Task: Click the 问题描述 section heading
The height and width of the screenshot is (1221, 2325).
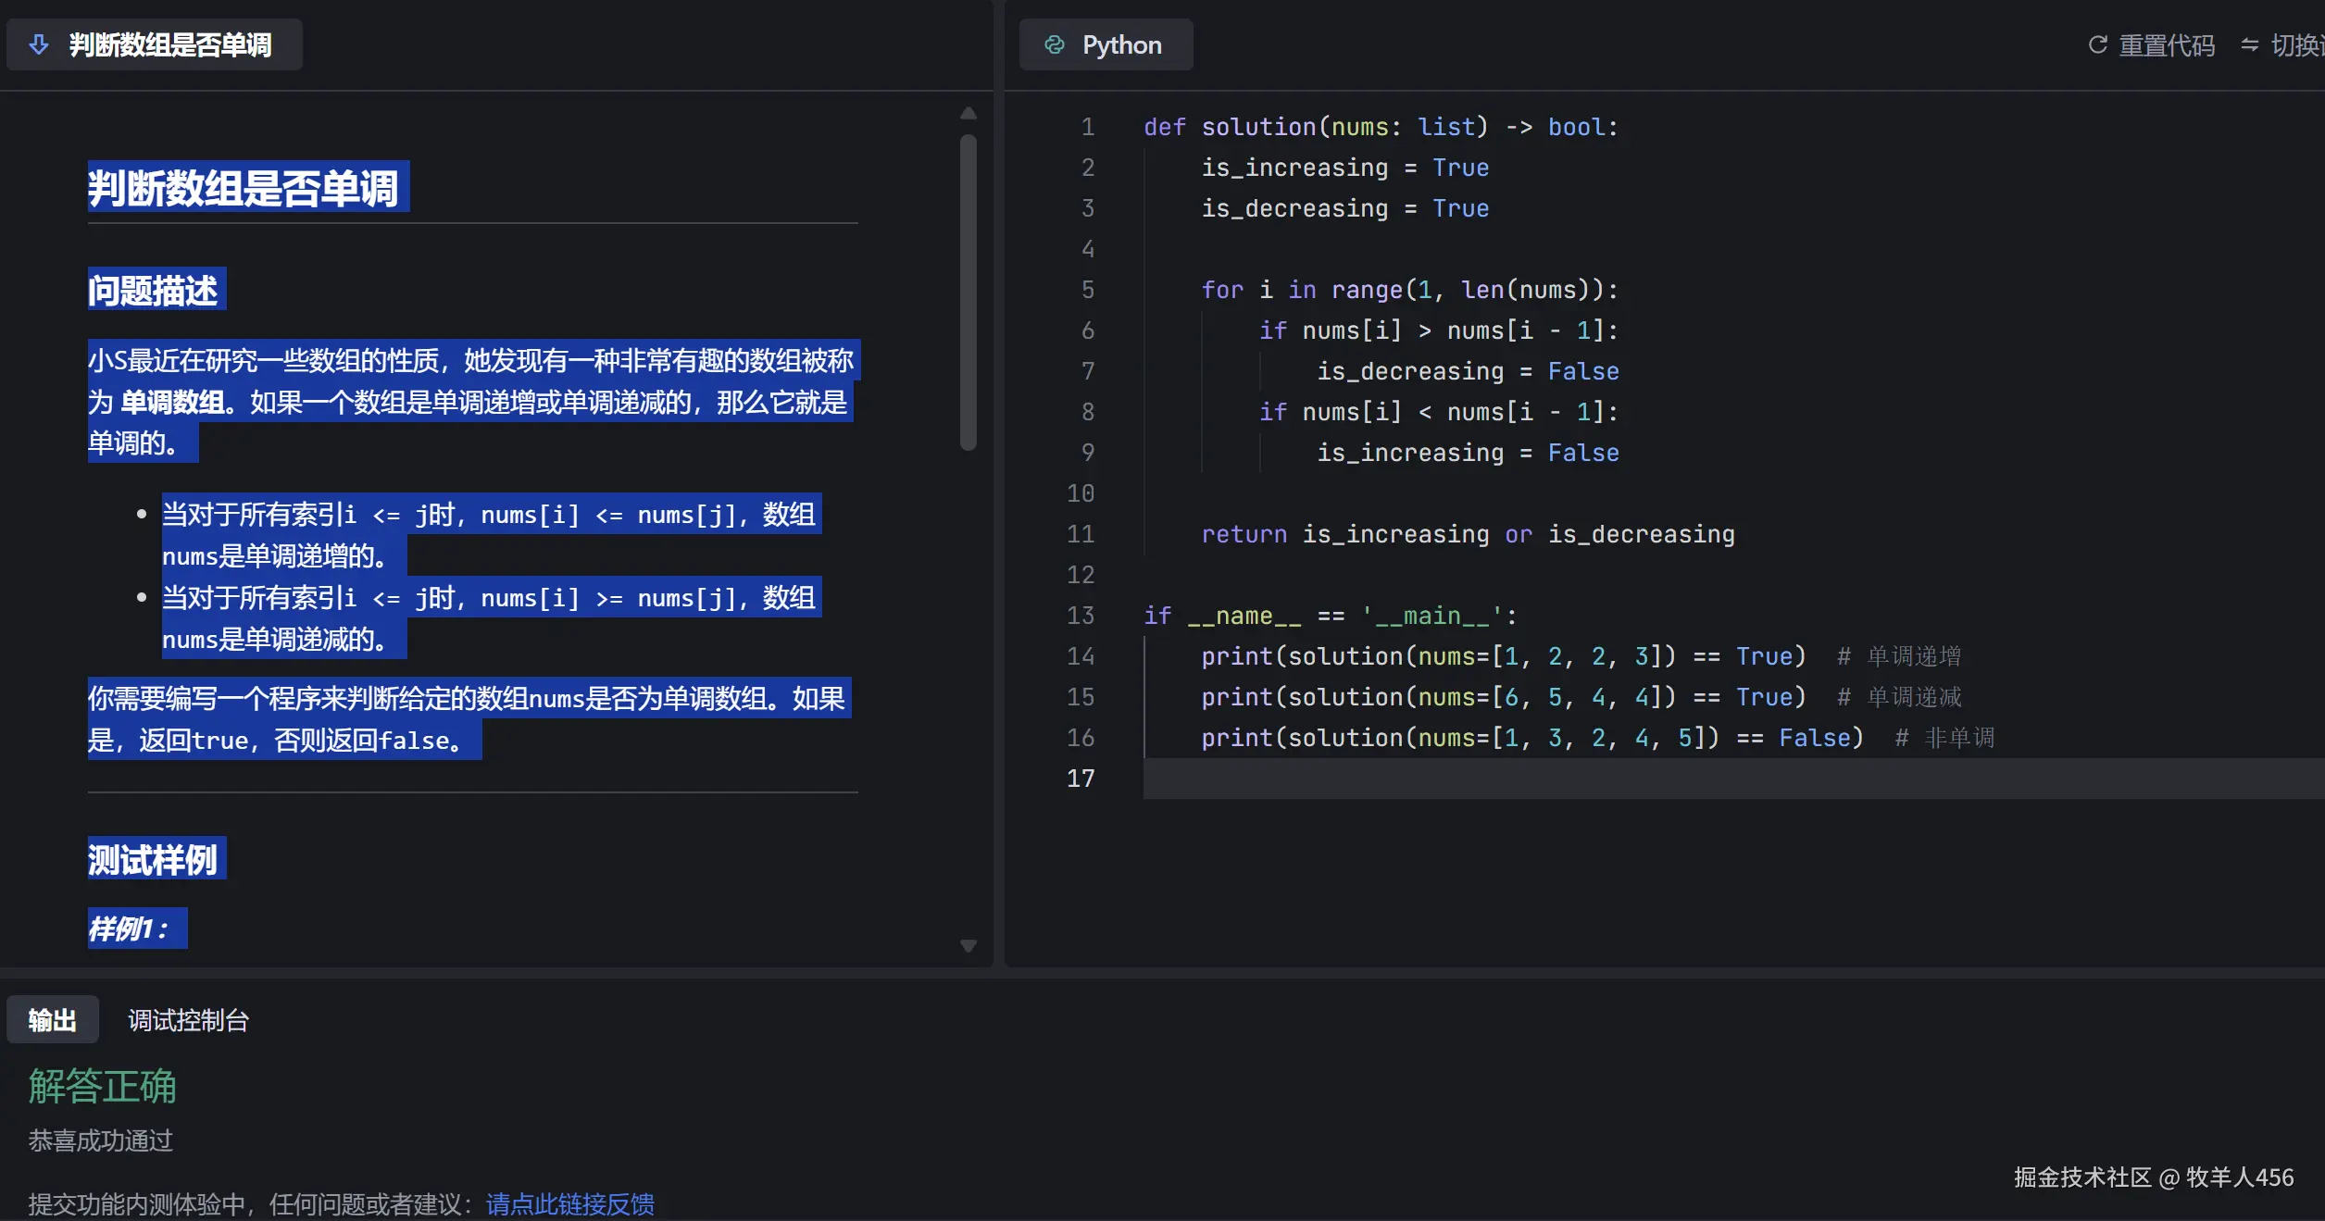Action: point(154,290)
